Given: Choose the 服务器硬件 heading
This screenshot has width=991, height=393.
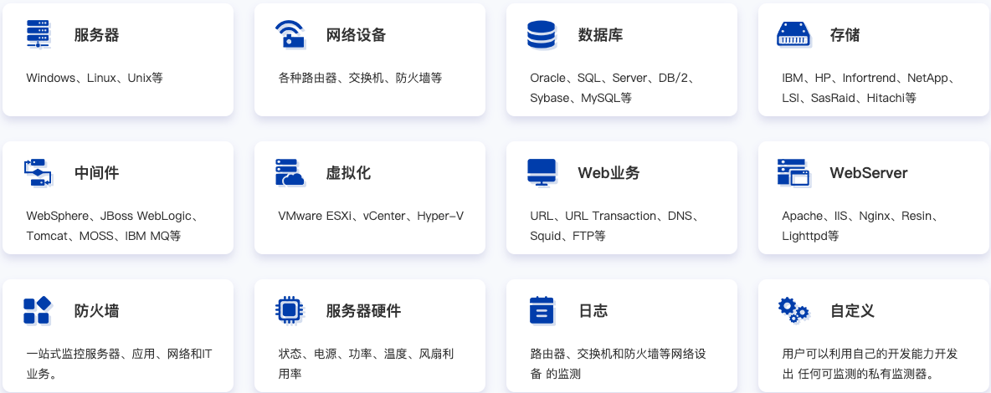Looking at the screenshot, I should pyautogui.click(x=363, y=311).
